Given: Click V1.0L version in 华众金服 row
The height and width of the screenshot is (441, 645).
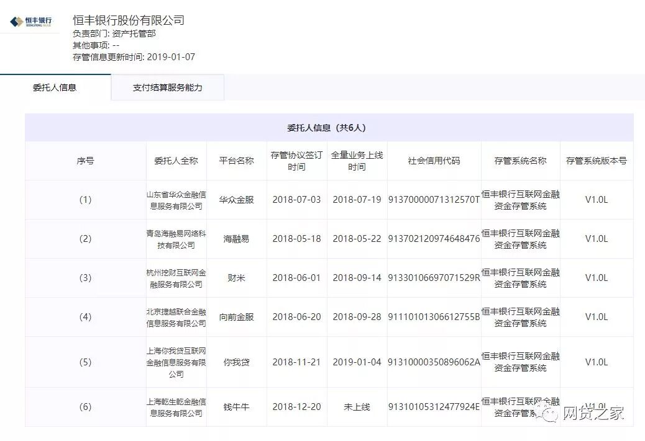Looking at the screenshot, I should point(597,200).
